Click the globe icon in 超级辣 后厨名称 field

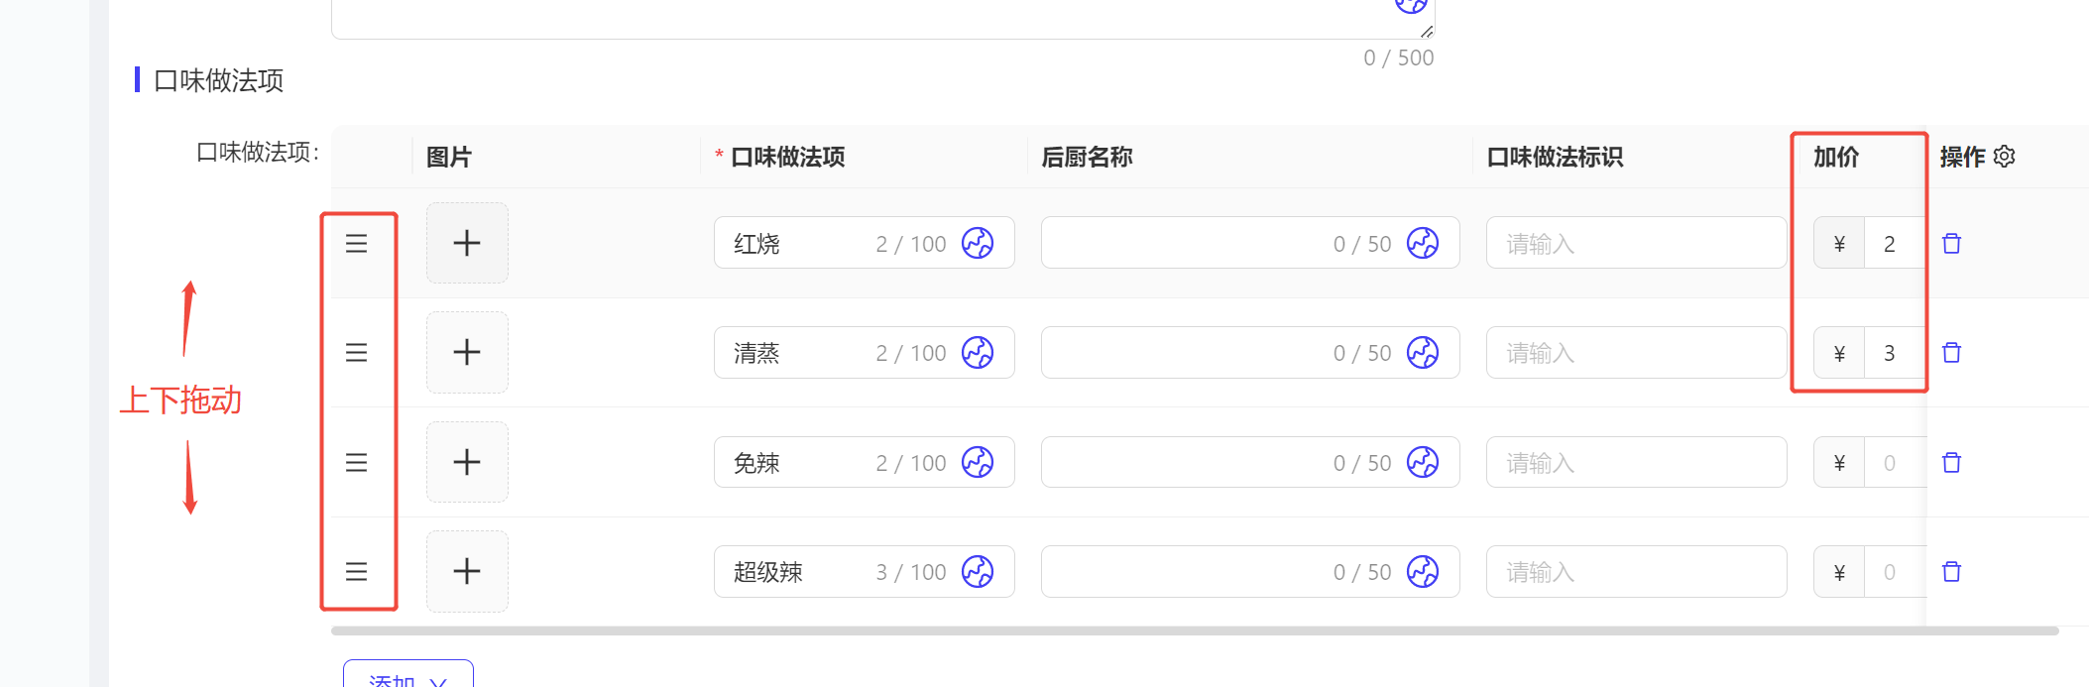tap(1423, 571)
